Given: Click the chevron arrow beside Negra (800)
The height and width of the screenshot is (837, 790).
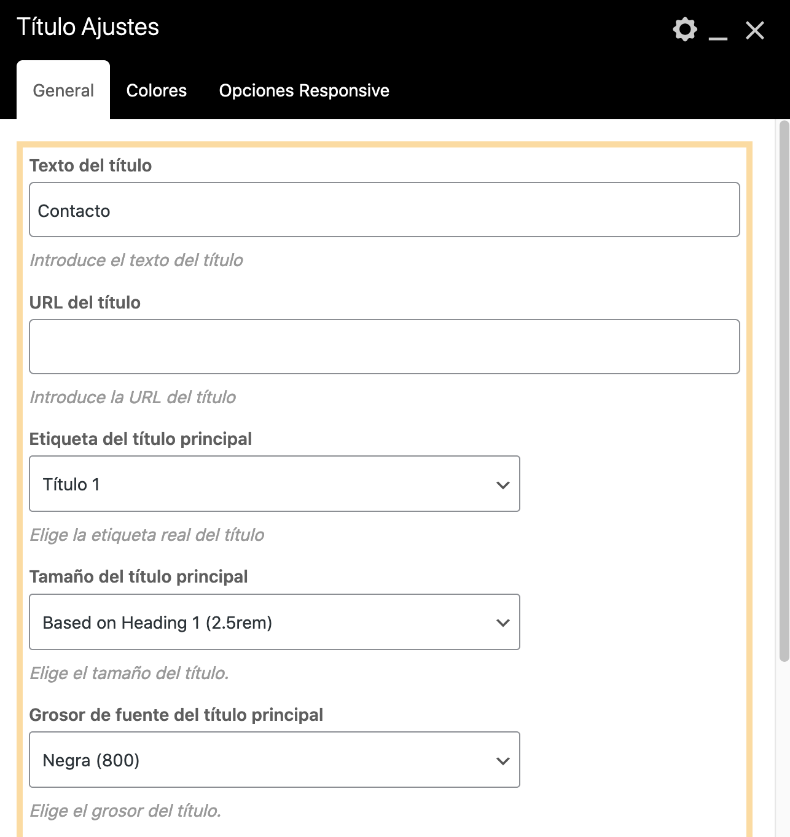Looking at the screenshot, I should [503, 761].
